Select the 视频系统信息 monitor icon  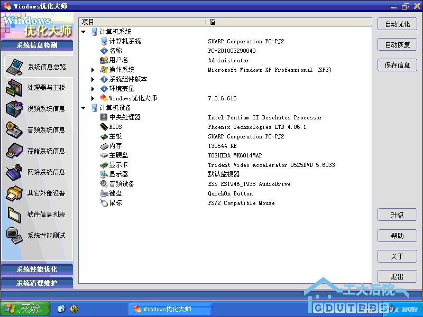(x=15, y=109)
